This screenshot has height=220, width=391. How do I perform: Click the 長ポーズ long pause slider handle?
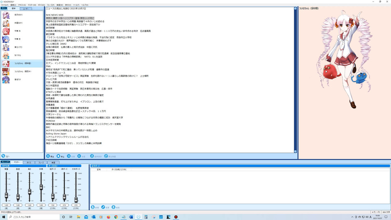pyautogui.click(x=64, y=197)
